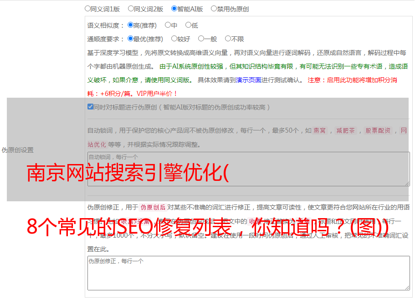This screenshot has width=415, height=299.
Task: Select 禁用伪原创 radio option
Action: tap(214, 9)
